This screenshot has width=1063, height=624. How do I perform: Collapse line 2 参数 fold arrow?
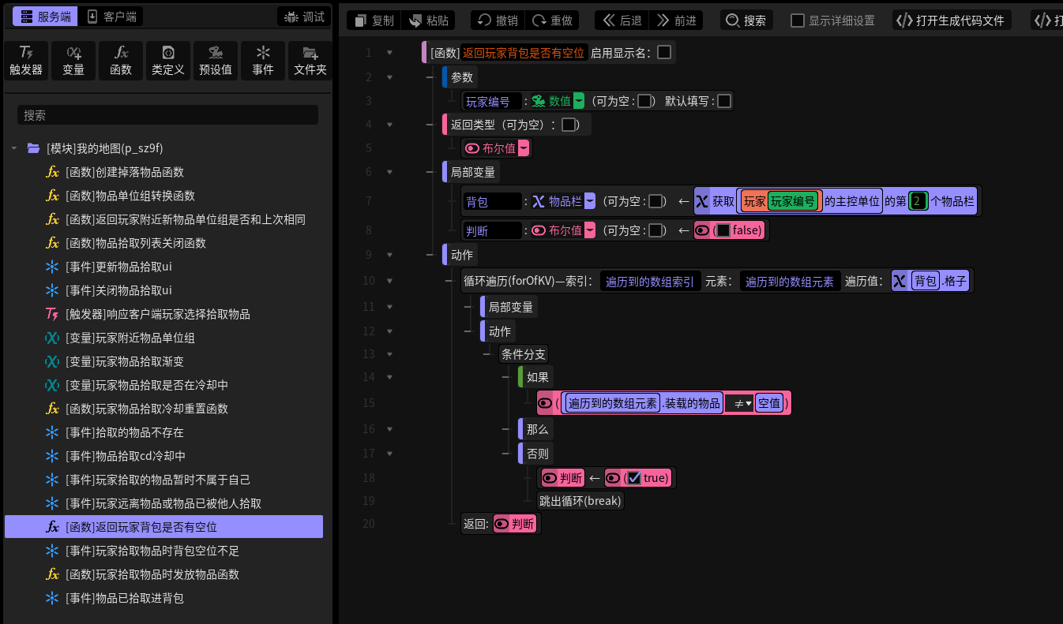[389, 77]
